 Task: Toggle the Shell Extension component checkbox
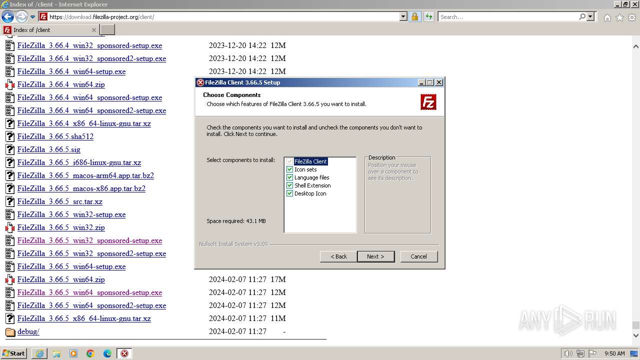[x=289, y=185]
